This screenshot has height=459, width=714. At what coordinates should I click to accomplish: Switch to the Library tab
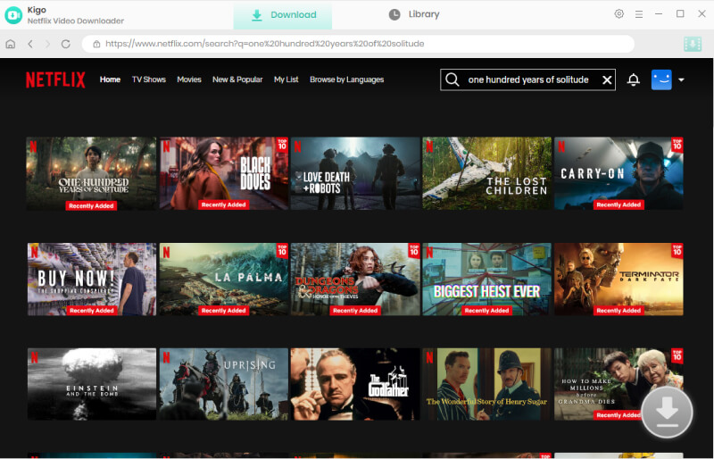pos(414,14)
